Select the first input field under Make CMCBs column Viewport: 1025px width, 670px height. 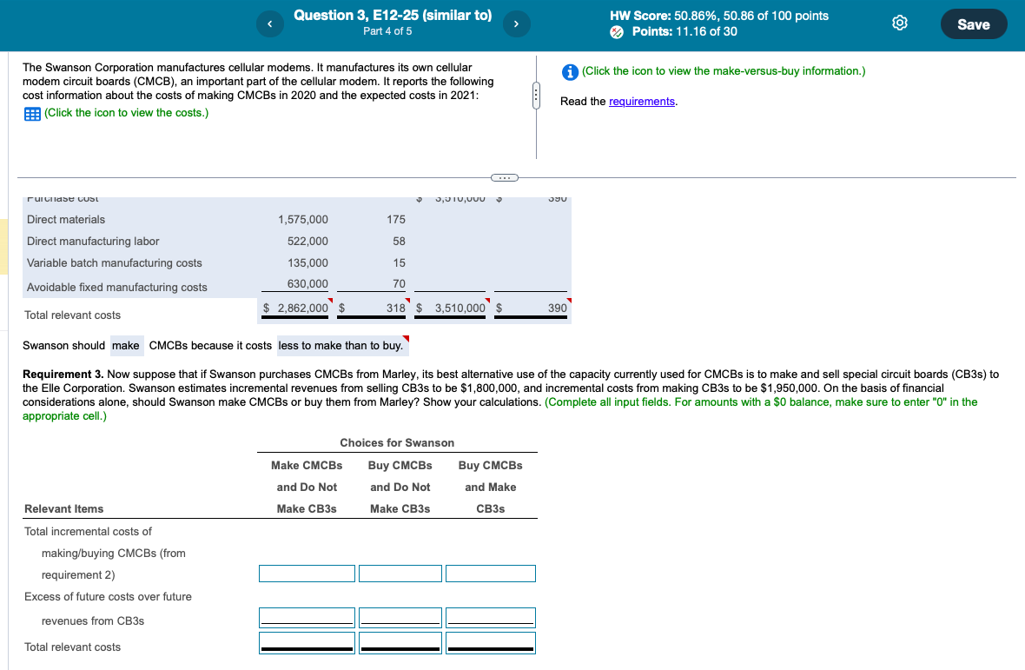307,574
